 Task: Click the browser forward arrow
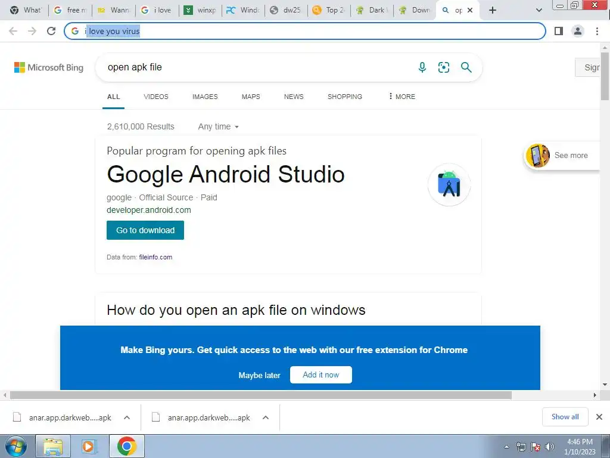(32, 31)
